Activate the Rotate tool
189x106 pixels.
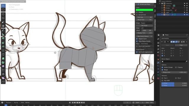(x=3, y=18)
